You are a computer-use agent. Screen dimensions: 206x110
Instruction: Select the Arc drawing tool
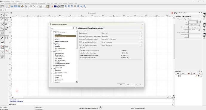2,20
